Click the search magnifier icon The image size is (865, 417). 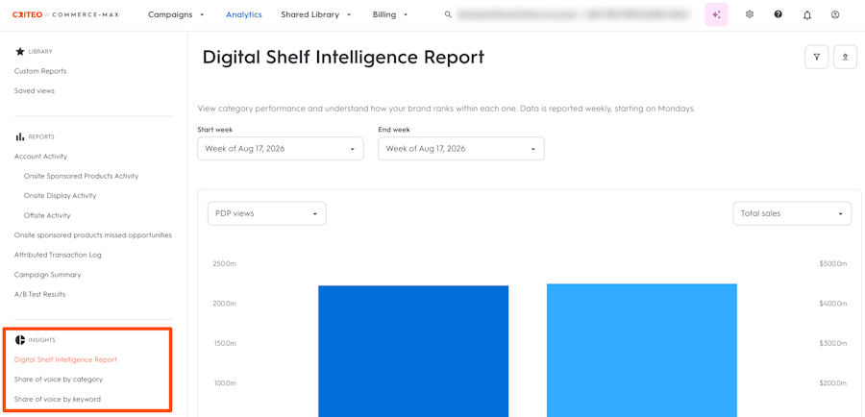coord(448,15)
